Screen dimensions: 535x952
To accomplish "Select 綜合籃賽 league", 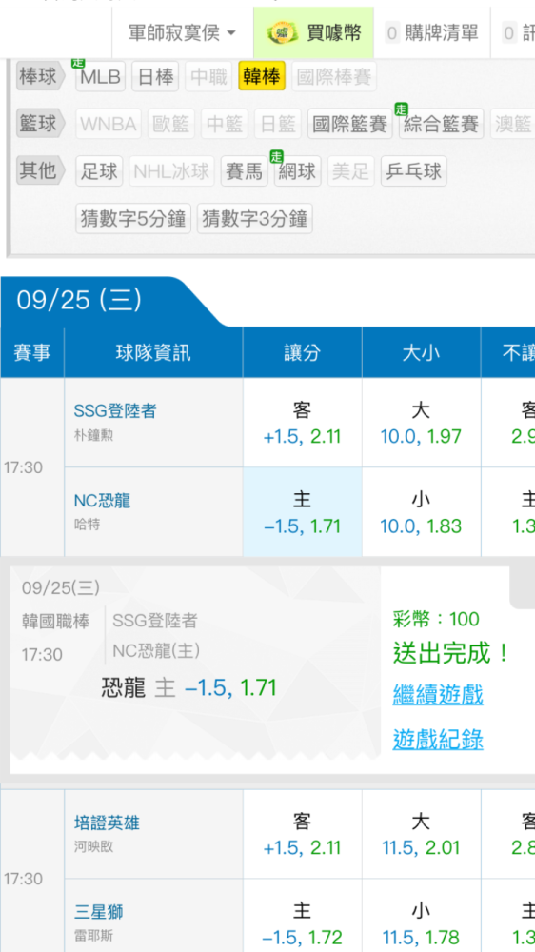I will point(441,124).
